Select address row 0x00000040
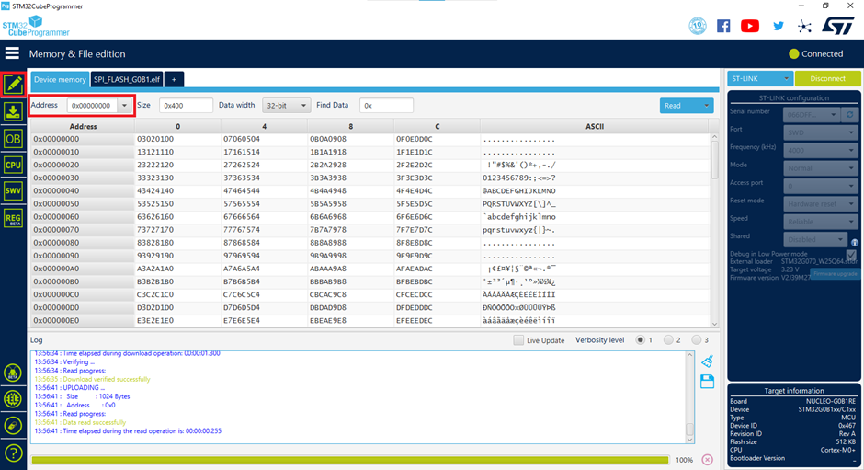This screenshot has width=864, height=470. point(56,191)
